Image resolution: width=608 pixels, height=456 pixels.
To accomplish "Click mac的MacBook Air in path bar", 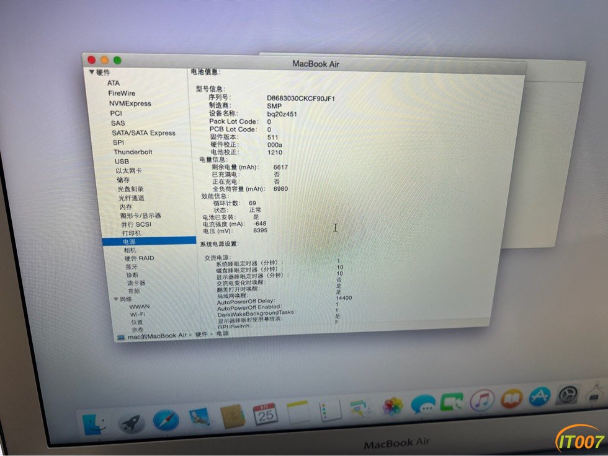I will tap(157, 336).
